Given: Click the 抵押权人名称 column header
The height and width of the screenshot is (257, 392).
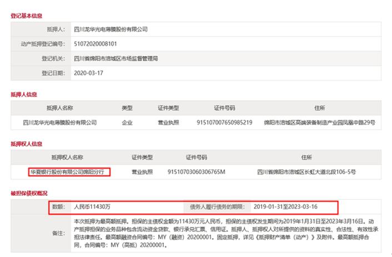Looking at the screenshot, I should pos(67,157).
